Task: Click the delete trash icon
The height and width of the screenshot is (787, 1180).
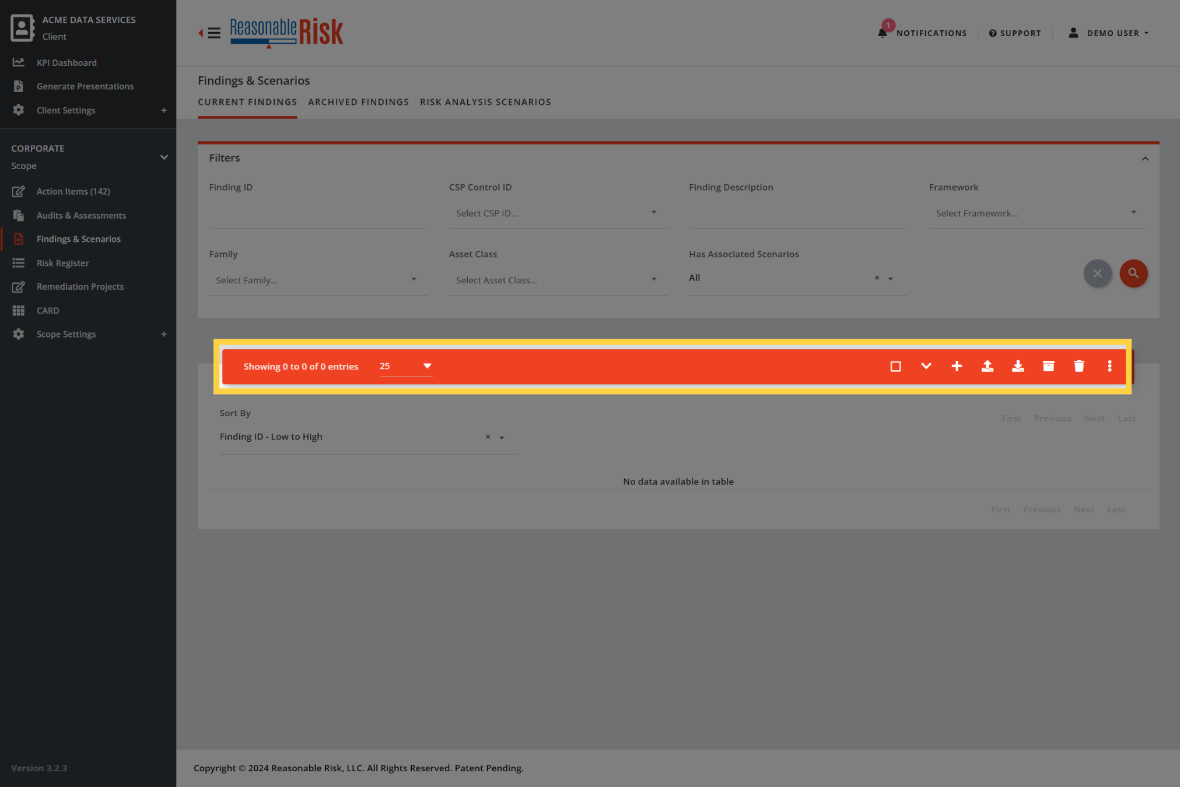Action: point(1079,366)
